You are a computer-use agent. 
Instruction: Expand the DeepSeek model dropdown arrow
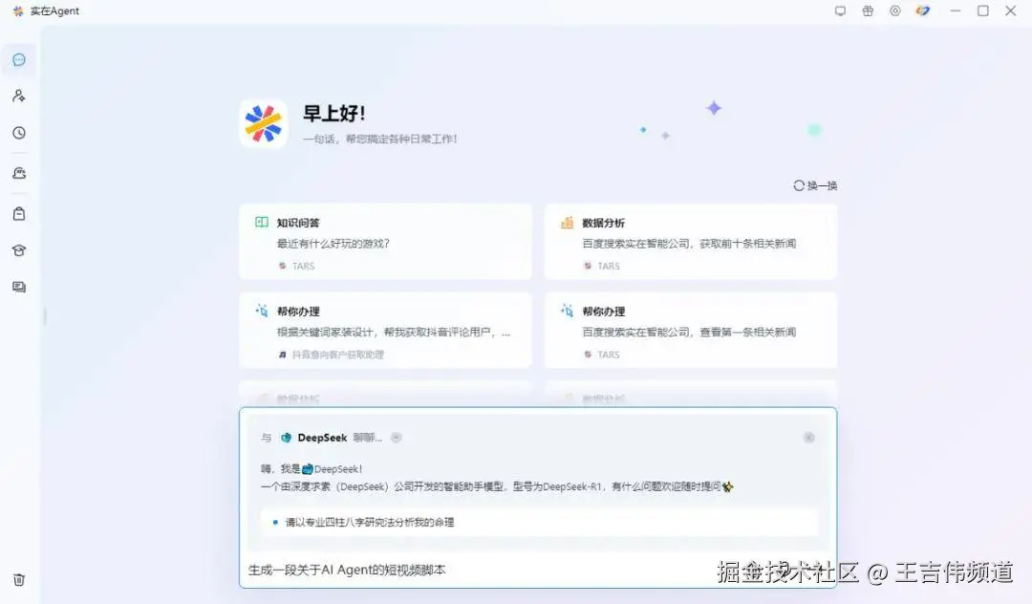tap(397, 438)
